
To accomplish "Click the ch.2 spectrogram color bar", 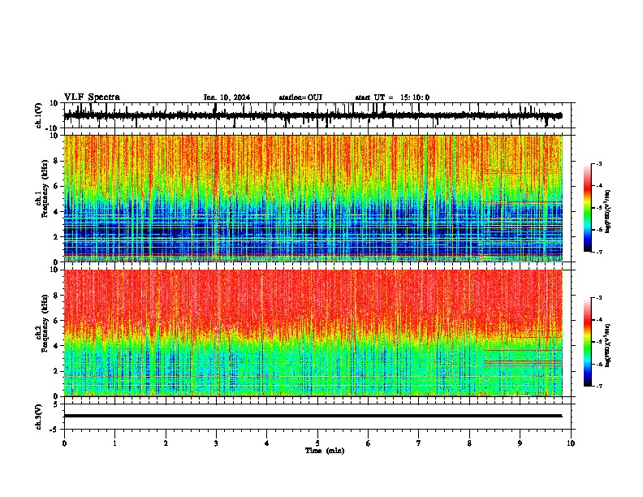I will click(x=588, y=342).
